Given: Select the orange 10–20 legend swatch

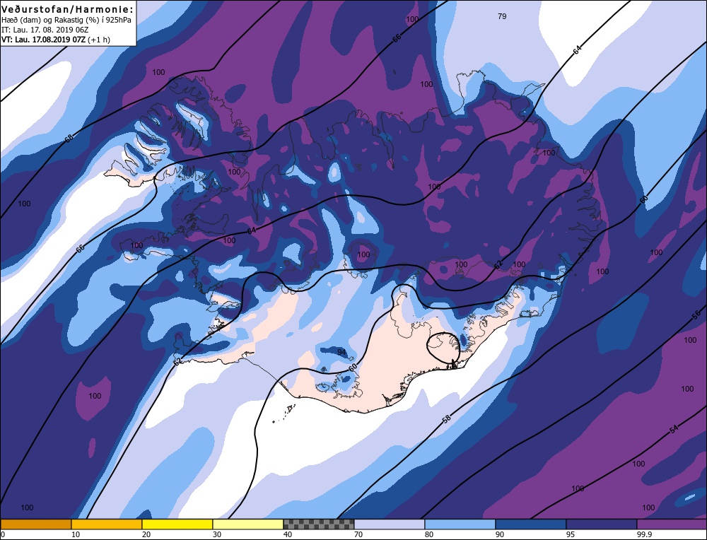Looking at the screenshot, I should pos(107,524).
